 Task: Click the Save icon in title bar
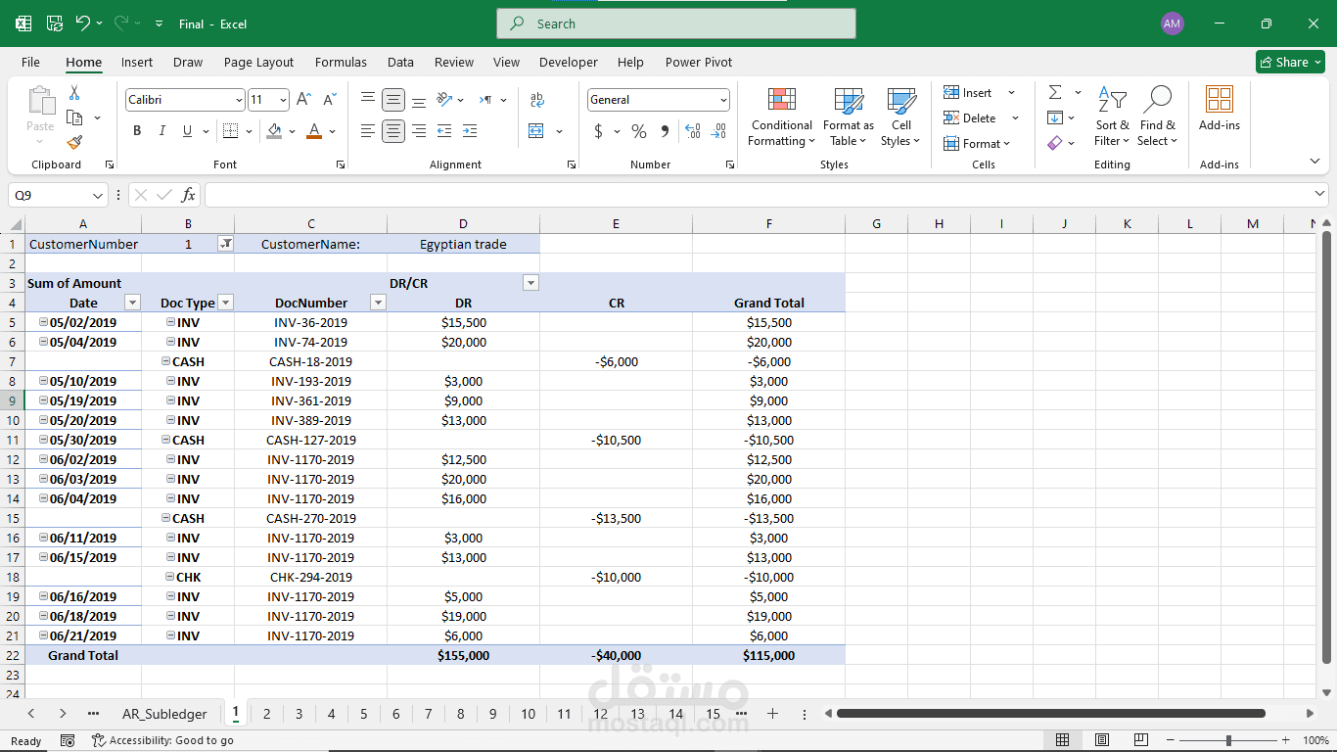tap(55, 23)
